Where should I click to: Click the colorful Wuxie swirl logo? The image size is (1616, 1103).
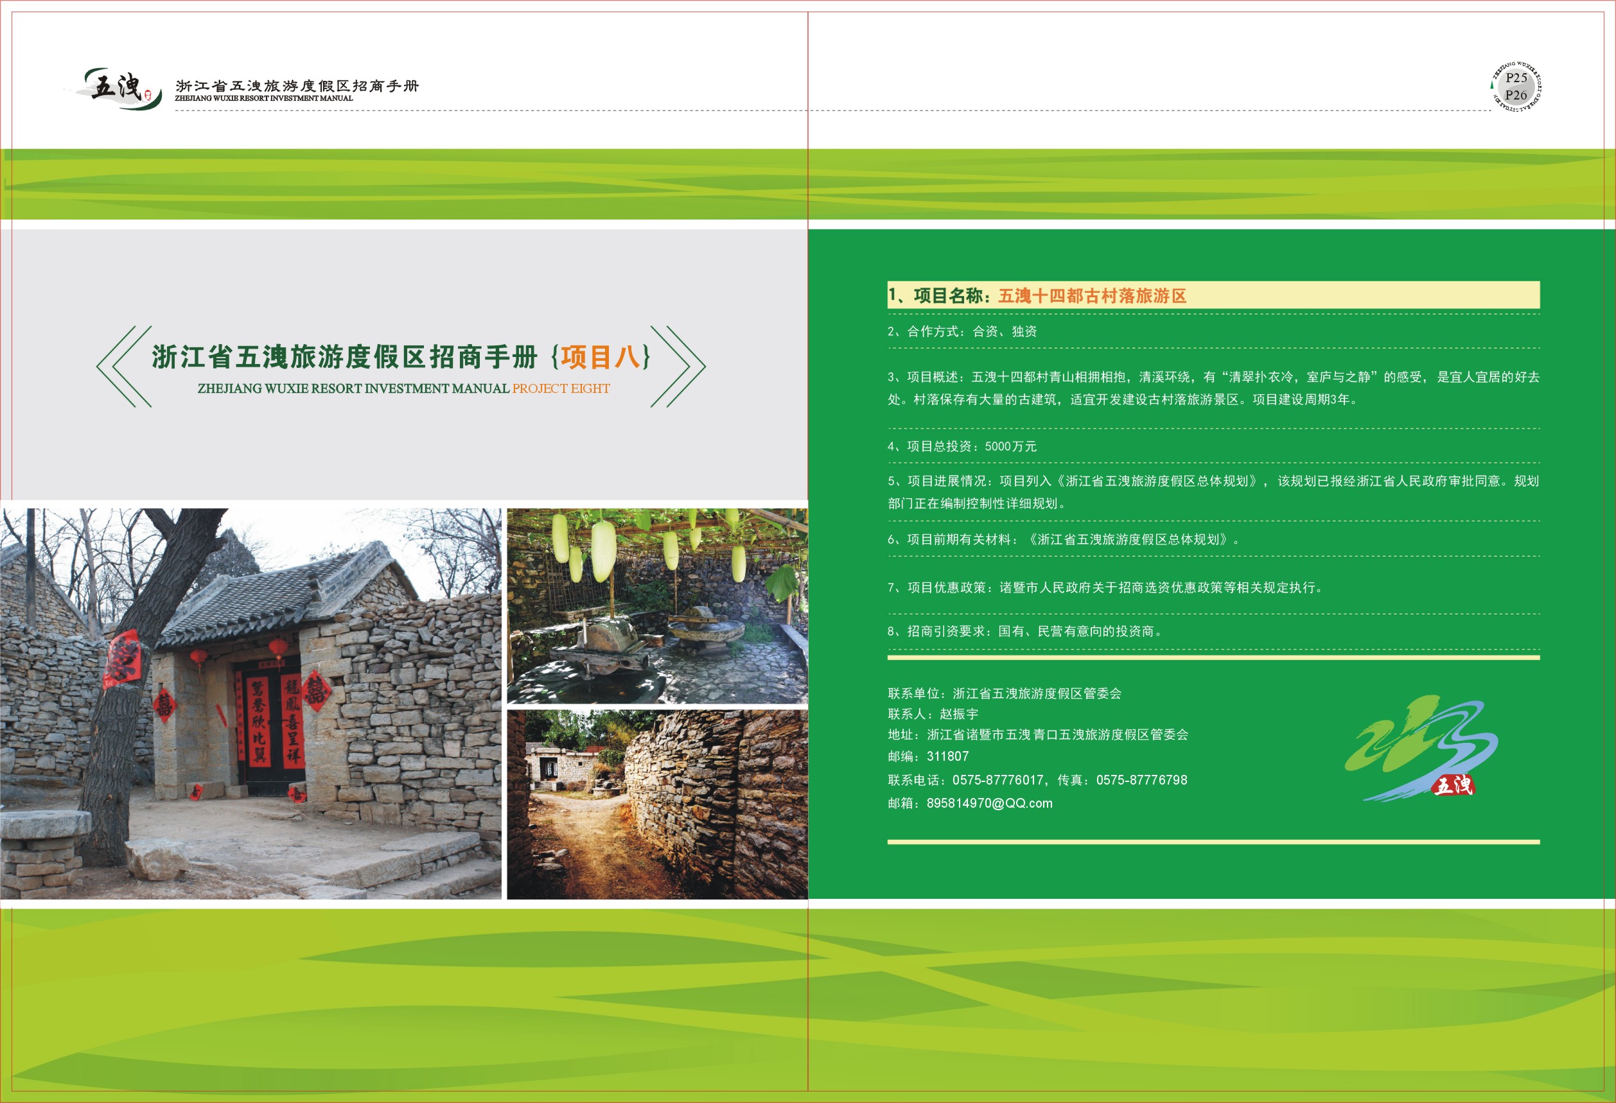tap(1421, 750)
